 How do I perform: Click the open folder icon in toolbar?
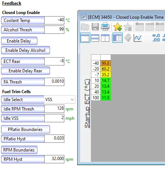pyautogui.click(x=85, y=27)
